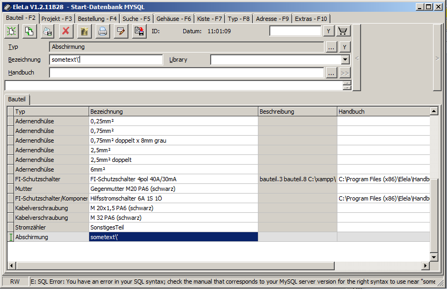Click the ... browse button beside Typ
The image size is (447, 289).
(x=331, y=47)
